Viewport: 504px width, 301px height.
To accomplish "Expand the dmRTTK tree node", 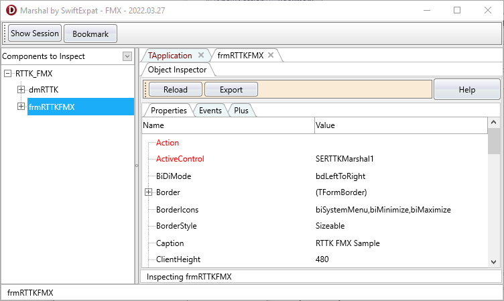I will [x=21, y=90].
